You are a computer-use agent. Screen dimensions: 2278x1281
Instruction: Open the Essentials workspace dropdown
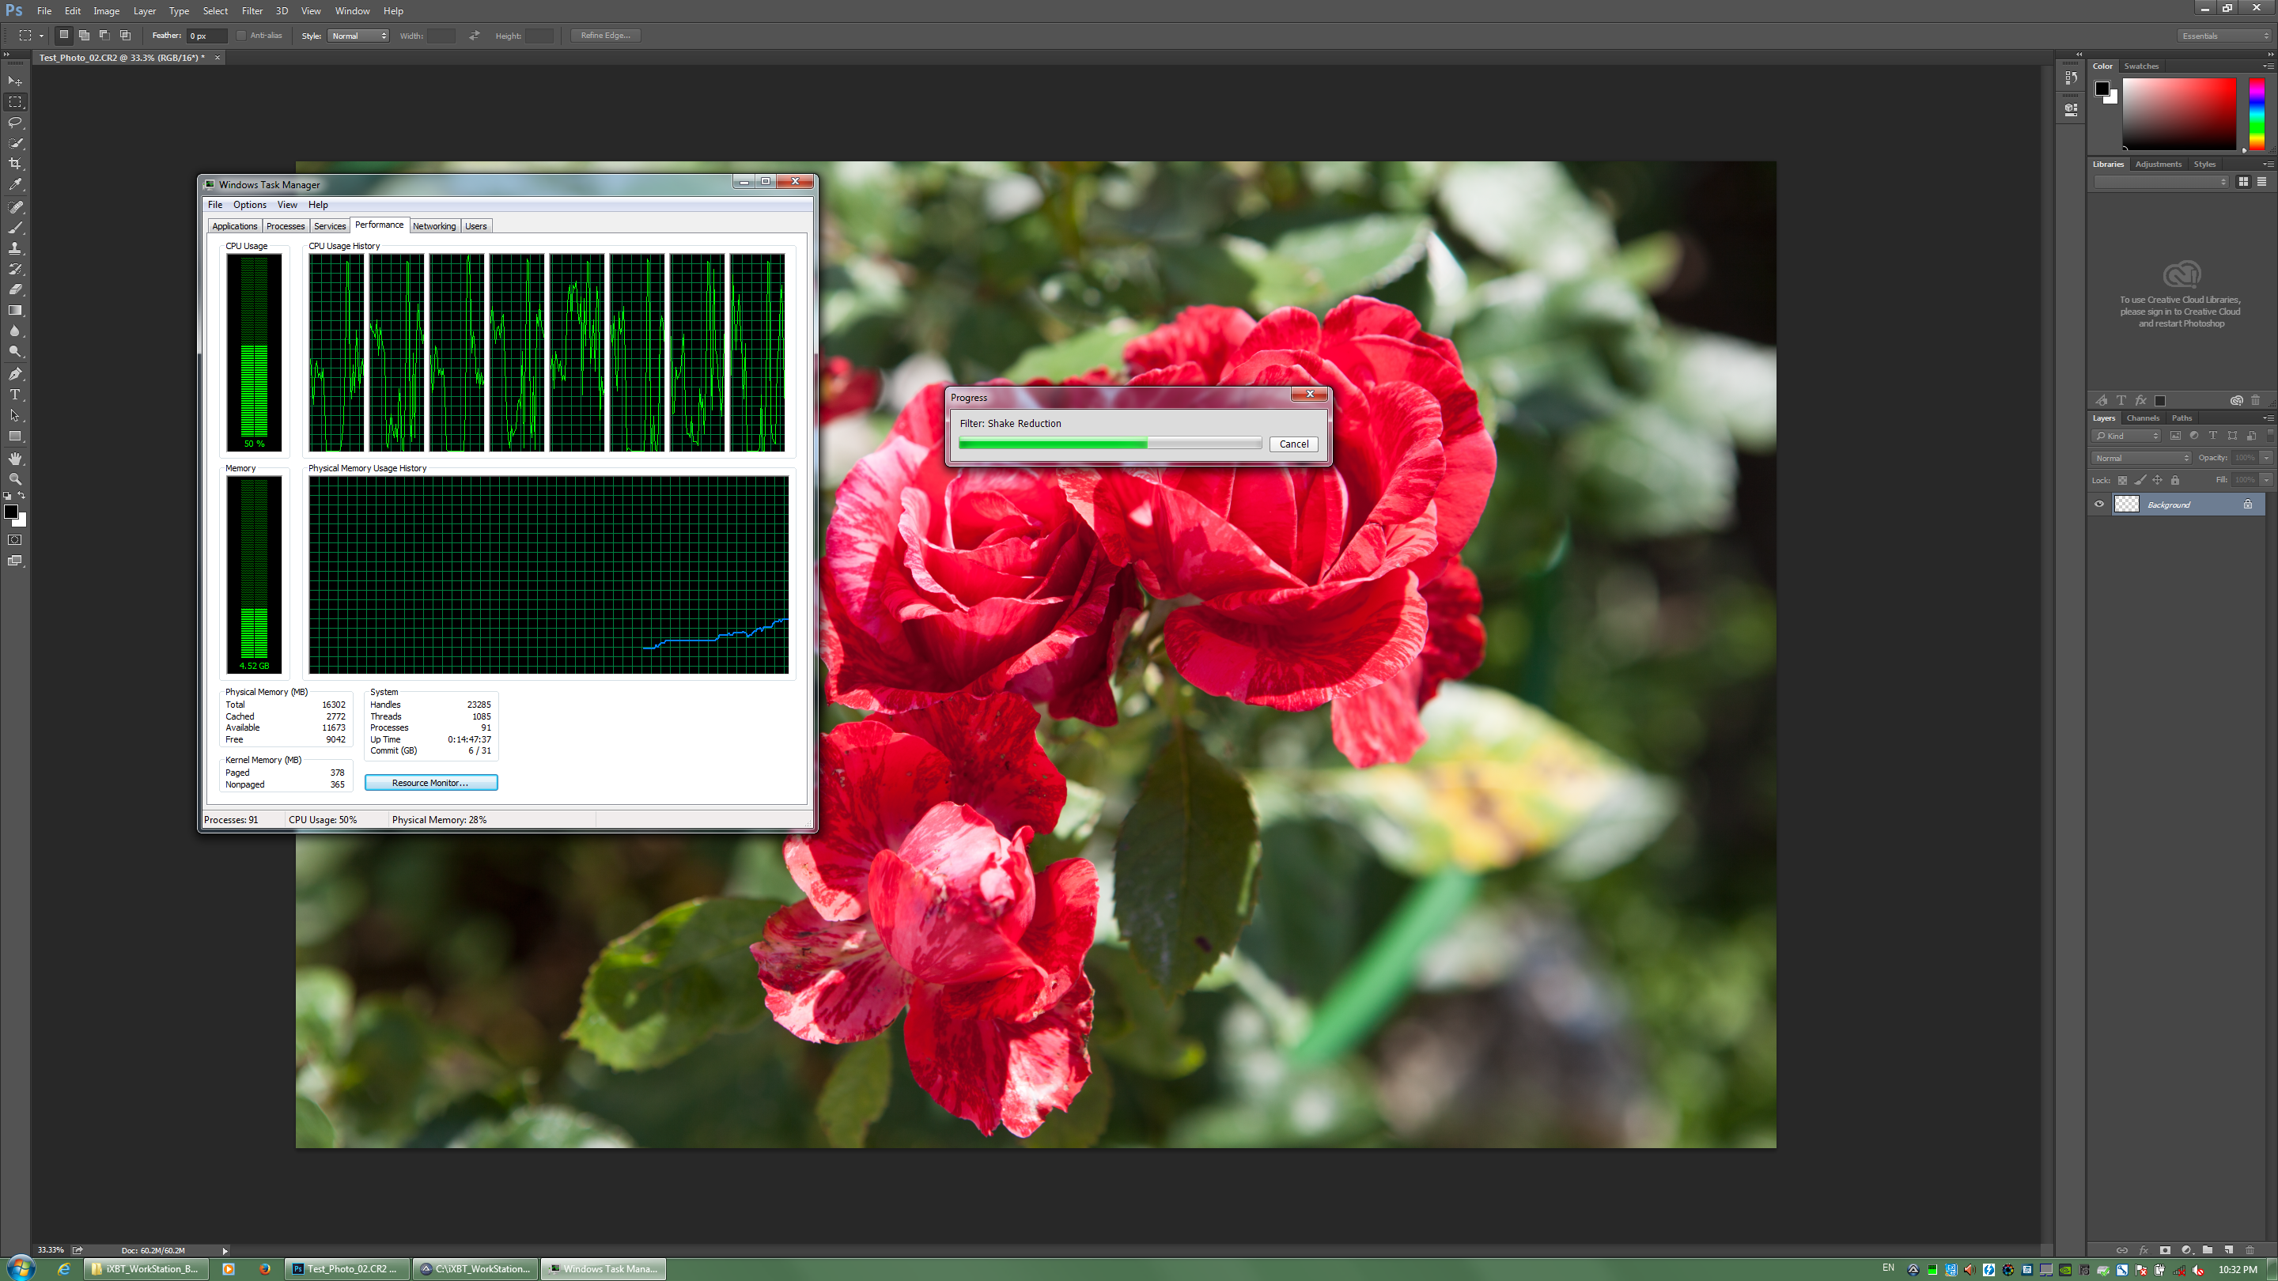click(2224, 36)
